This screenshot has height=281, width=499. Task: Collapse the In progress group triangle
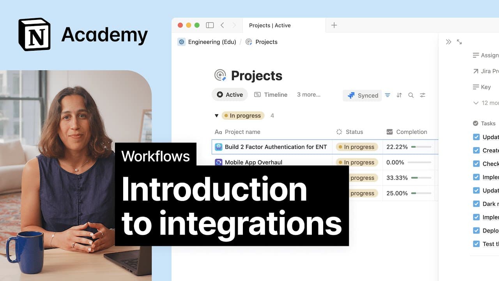click(217, 116)
